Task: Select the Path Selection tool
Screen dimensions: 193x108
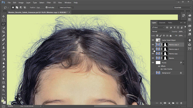Action: tap(3, 79)
